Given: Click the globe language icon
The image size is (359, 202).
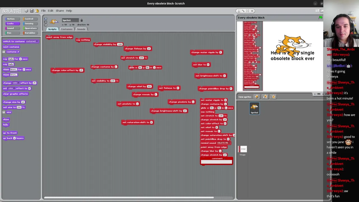Looking at the screenshot, I should 26,11.
